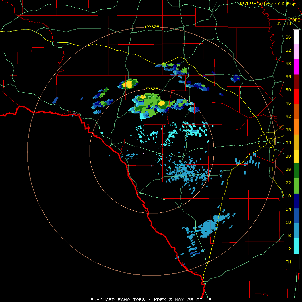Select the magenta swatch in the legend
Viewport: 302px width, 302px height.
tap(296, 67)
